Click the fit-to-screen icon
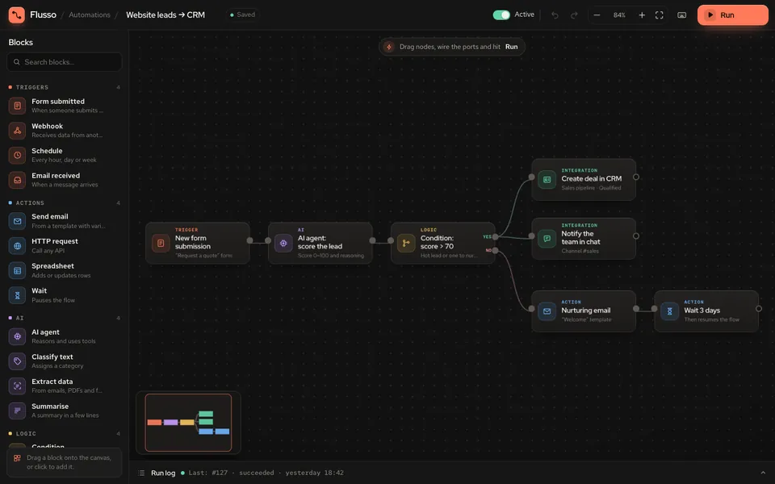This screenshot has width=775, height=484. pos(659,15)
